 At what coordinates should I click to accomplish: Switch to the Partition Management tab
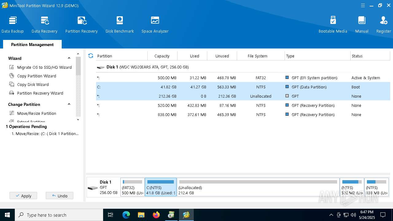coord(32,45)
